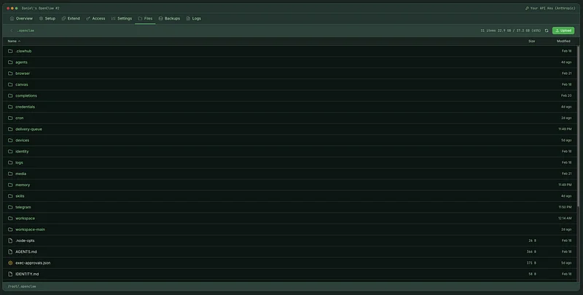Click the folder icon for memory
Screen dimensions: 583x295
10,185
